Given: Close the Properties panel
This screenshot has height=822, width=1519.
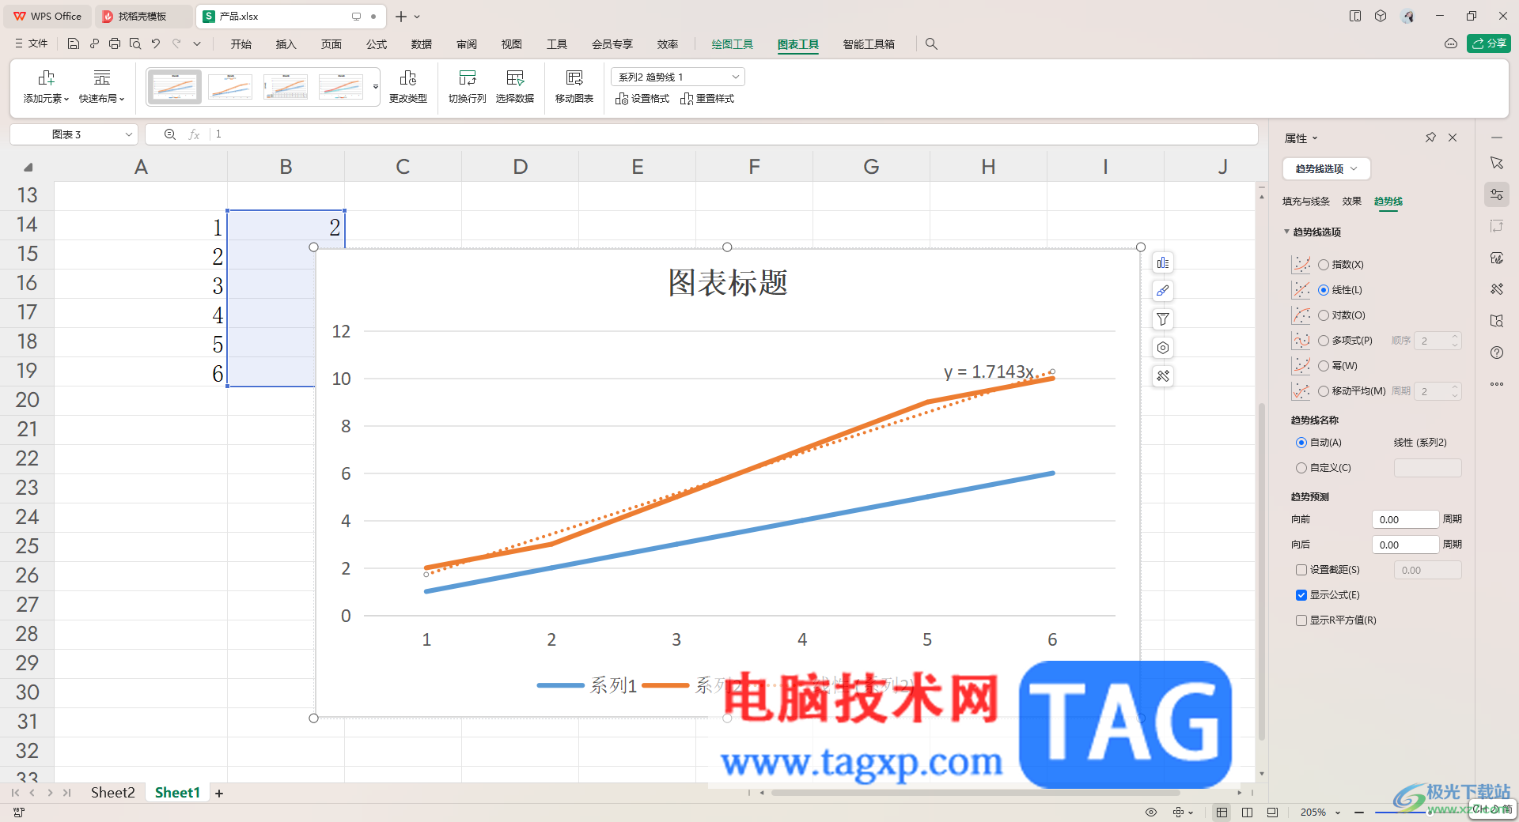Looking at the screenshot, I should pos(1453,138).
